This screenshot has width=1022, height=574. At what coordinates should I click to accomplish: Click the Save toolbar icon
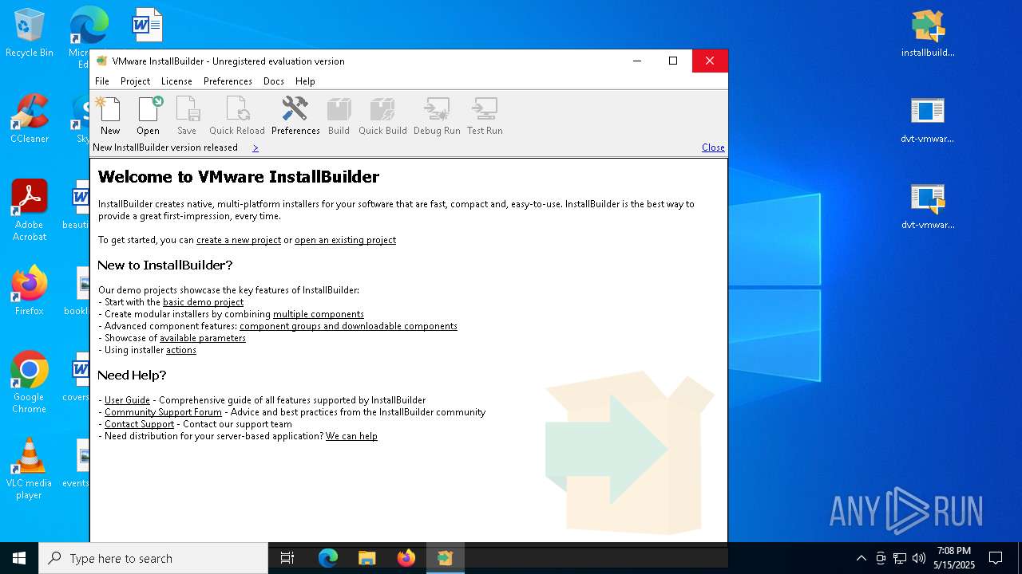point(186,116)
